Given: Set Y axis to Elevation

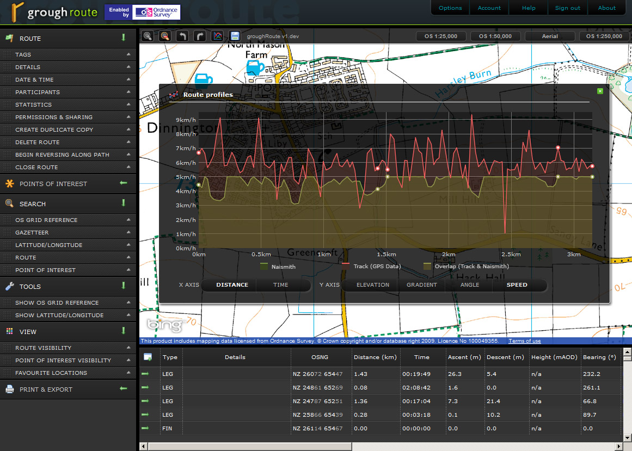Looking at the screenshot, I should coord(373,285).
